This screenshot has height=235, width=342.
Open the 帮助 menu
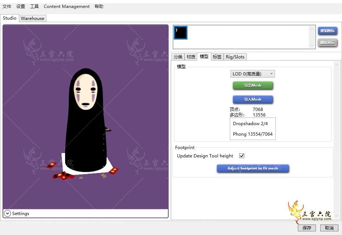(99, 6)
